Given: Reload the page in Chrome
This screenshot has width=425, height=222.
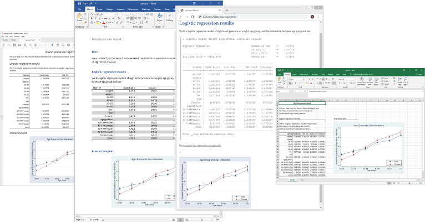Looking at the screenshot, I should tap(193, 17).
